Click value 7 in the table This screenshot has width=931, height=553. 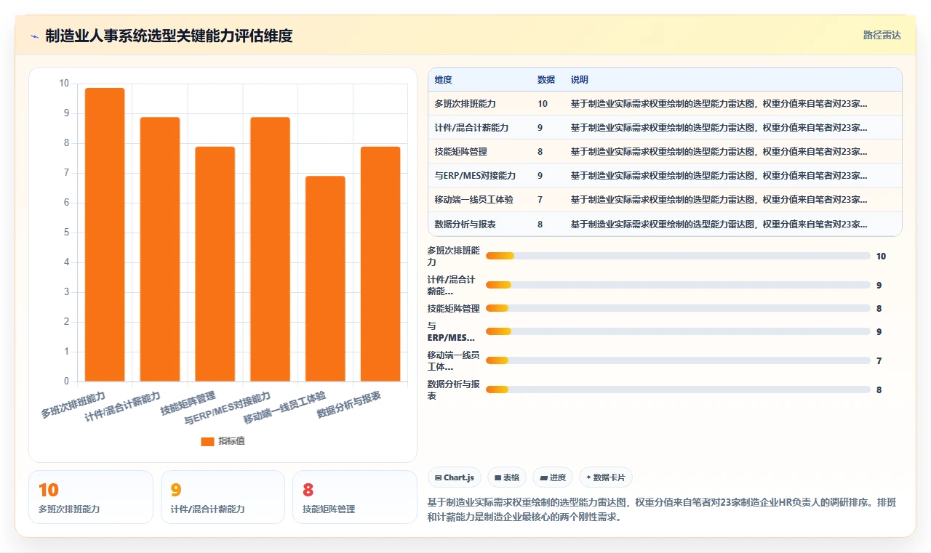coord(540,200)
